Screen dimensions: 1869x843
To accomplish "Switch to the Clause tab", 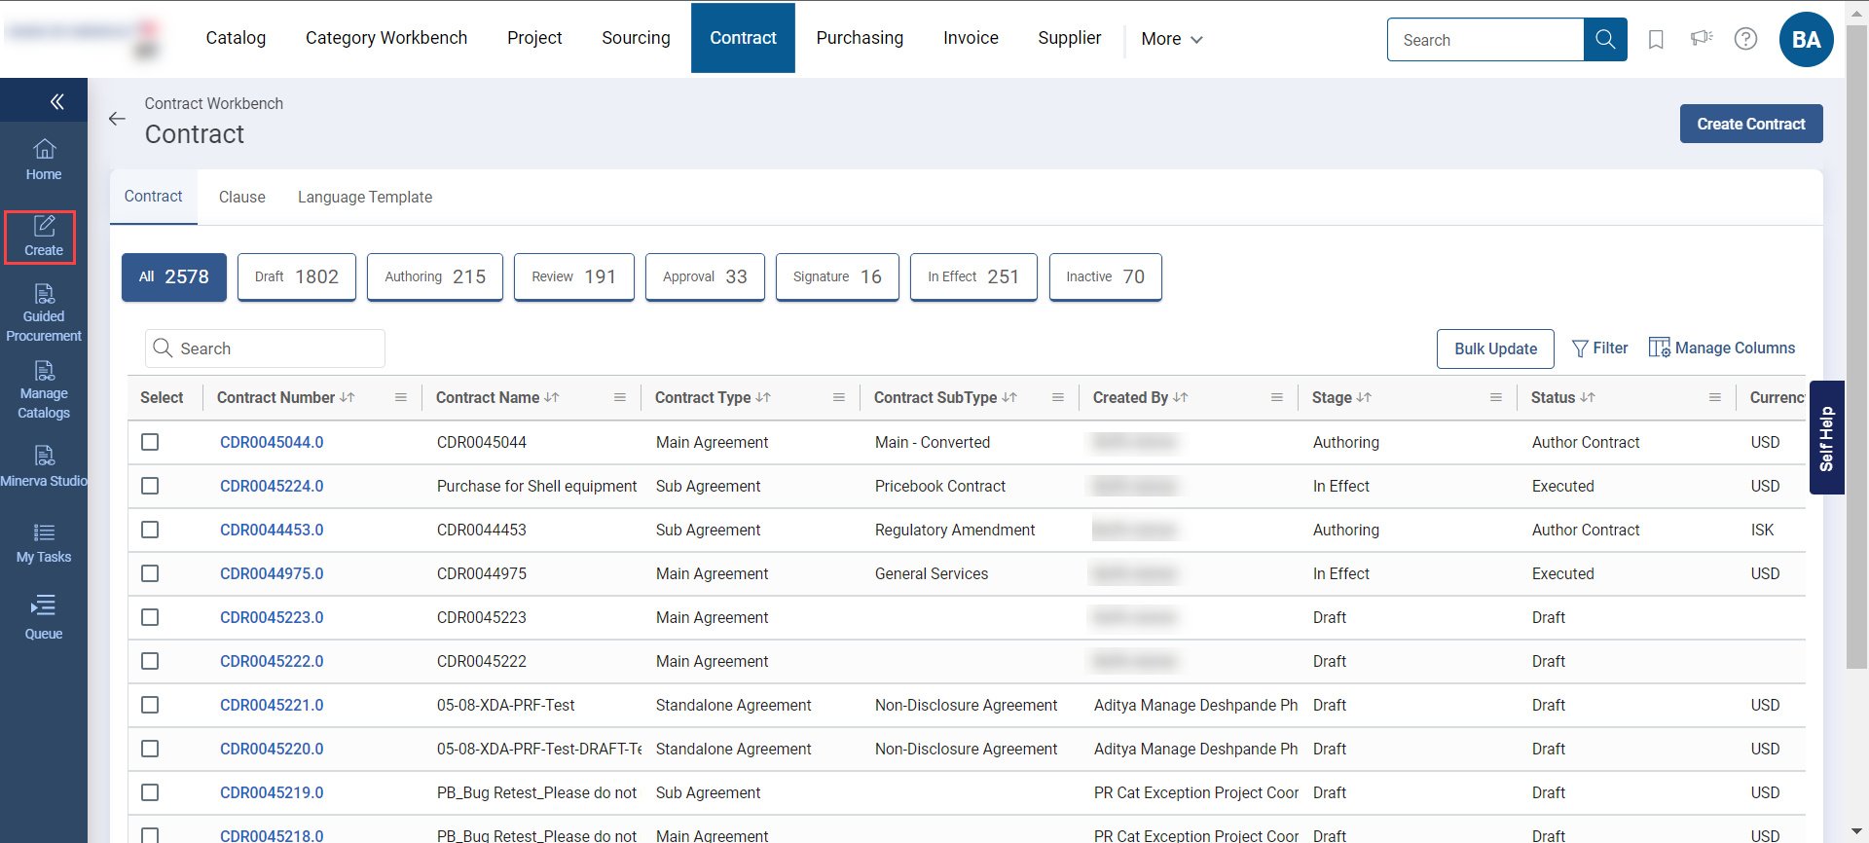I will pos(241,198).
